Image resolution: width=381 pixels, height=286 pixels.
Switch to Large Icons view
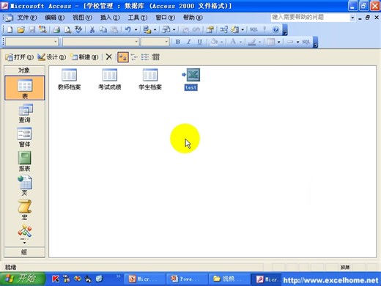pos(123,57)
